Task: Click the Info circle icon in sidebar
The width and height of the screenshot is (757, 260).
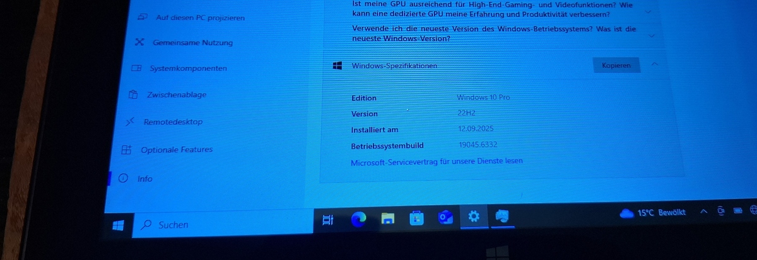Action: coord(124,179)
